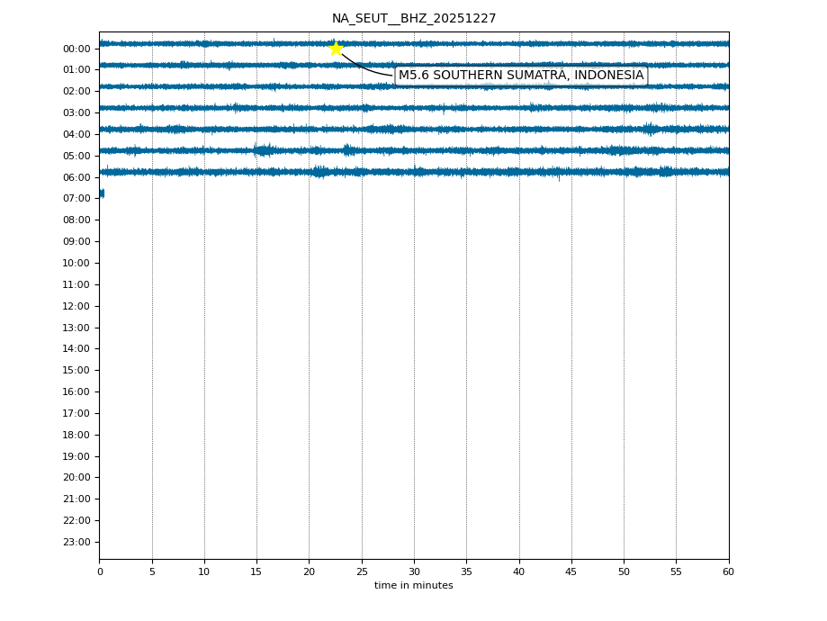This screenshot has height=621, width=827.
Task: Click the 07:00 hour label
Action: point(76,199)
